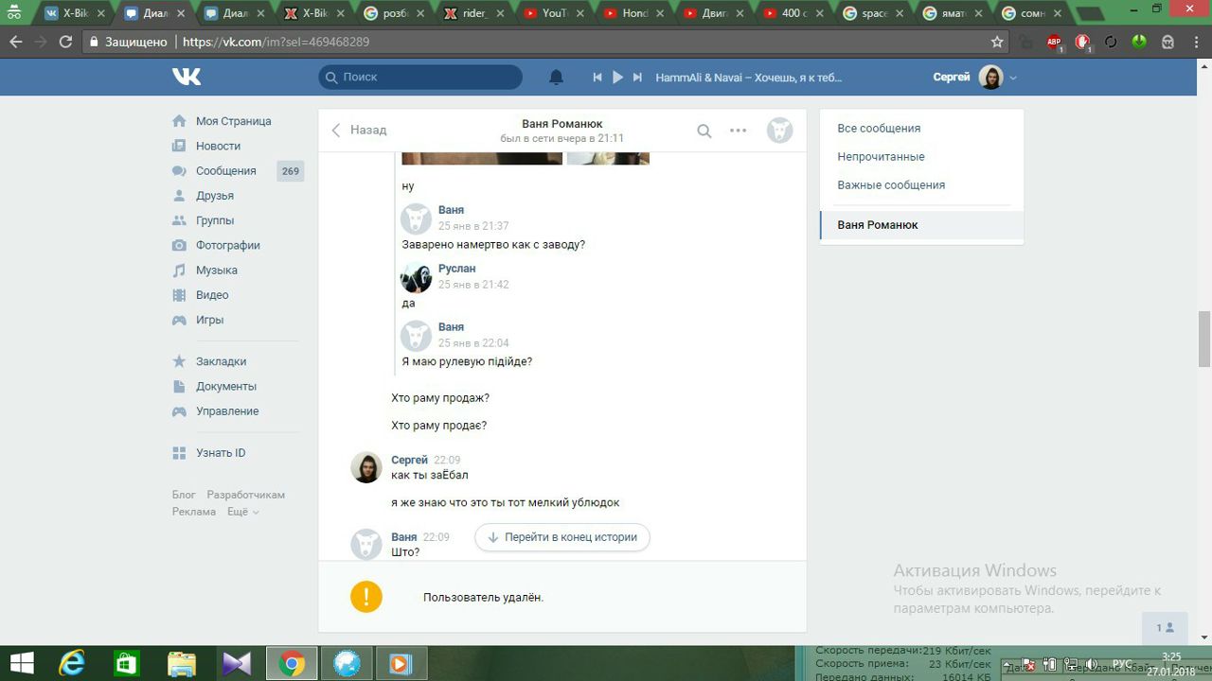
Task: Jump to end with Перейти в конец истории
Action: pyautogui.click(x=562, y=537)
